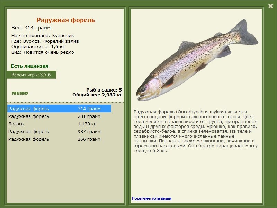Select the Радужная форель 281 грамм row
The width and height of the screenshot is (277, 208).
point(59,116)
